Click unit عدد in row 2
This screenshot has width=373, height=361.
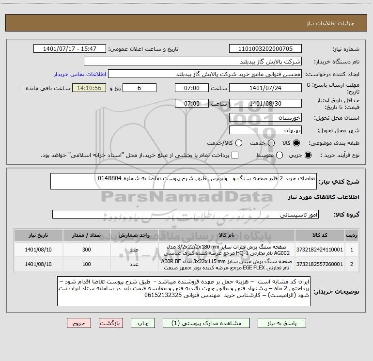click(x=134, y=264)
